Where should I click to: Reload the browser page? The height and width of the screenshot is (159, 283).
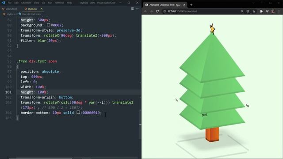(x=157, y=11)
